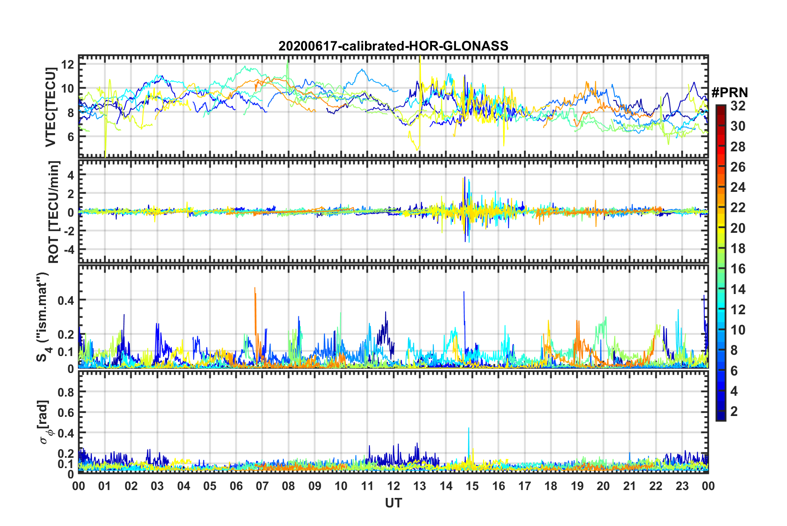Click x-axis tick label 16
Screen dimensions: 787x526
coord(498,486)
